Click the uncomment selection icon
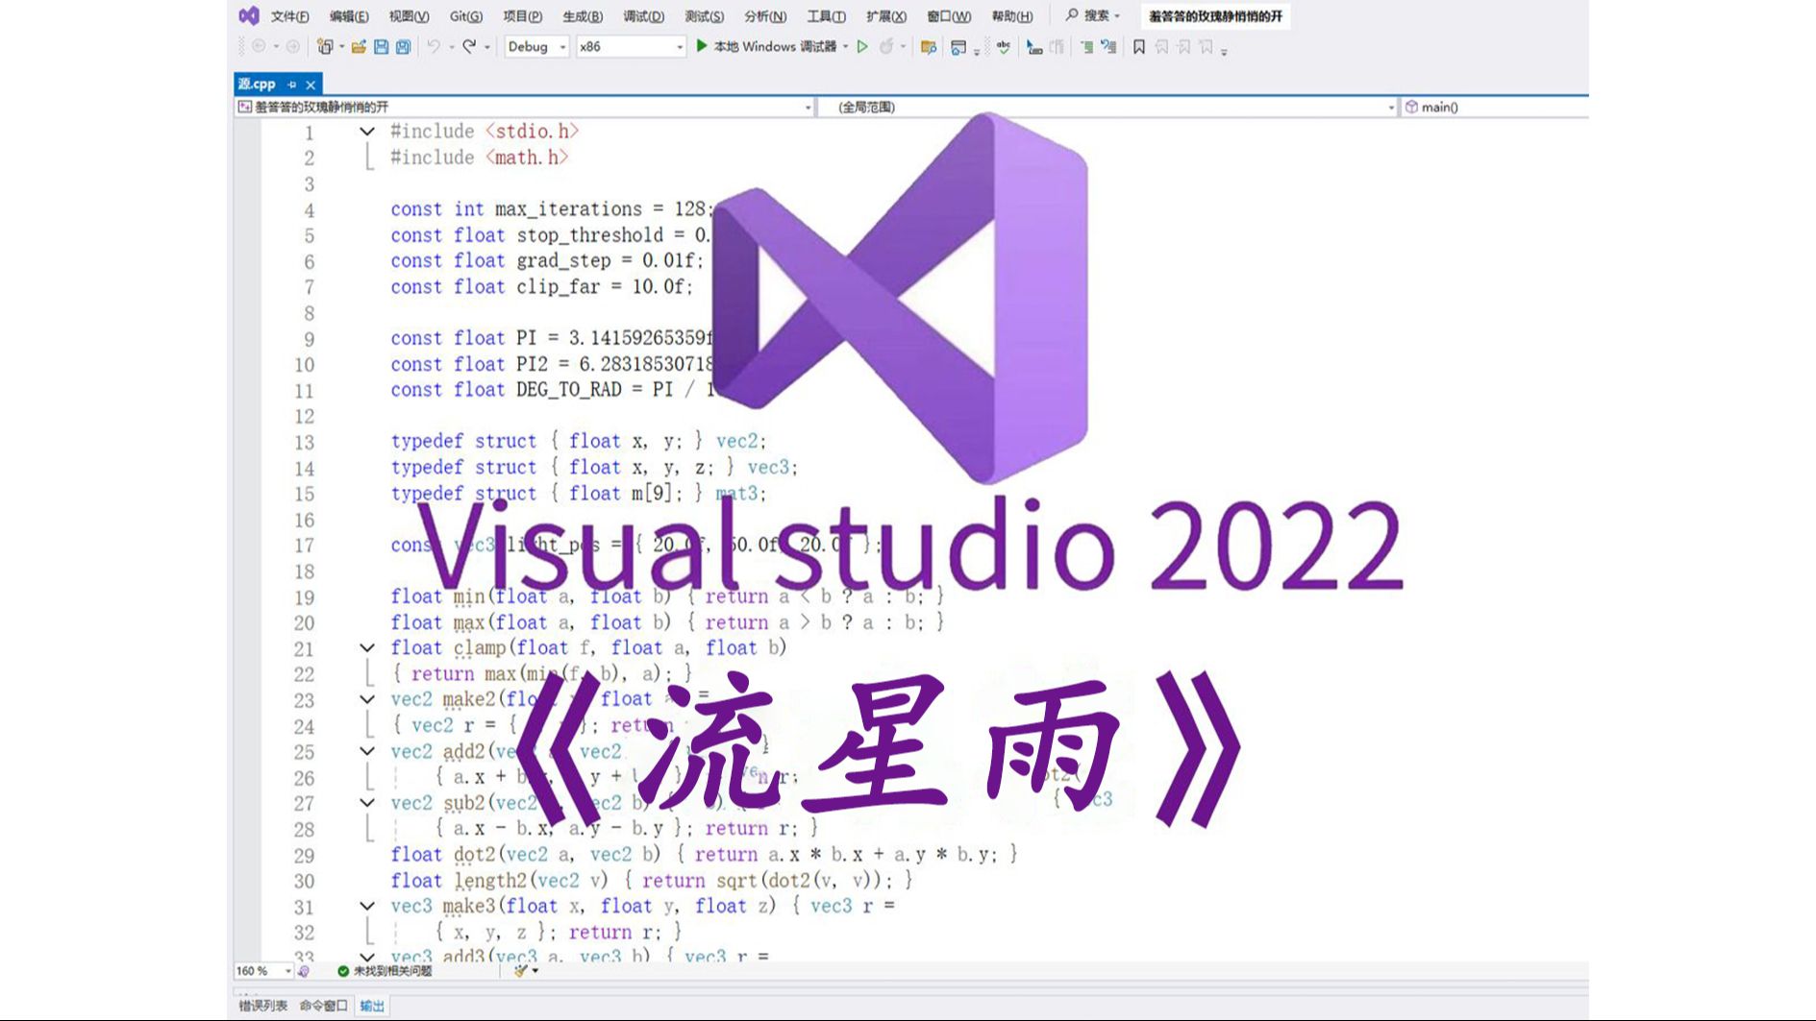 tap(1057, 47)
